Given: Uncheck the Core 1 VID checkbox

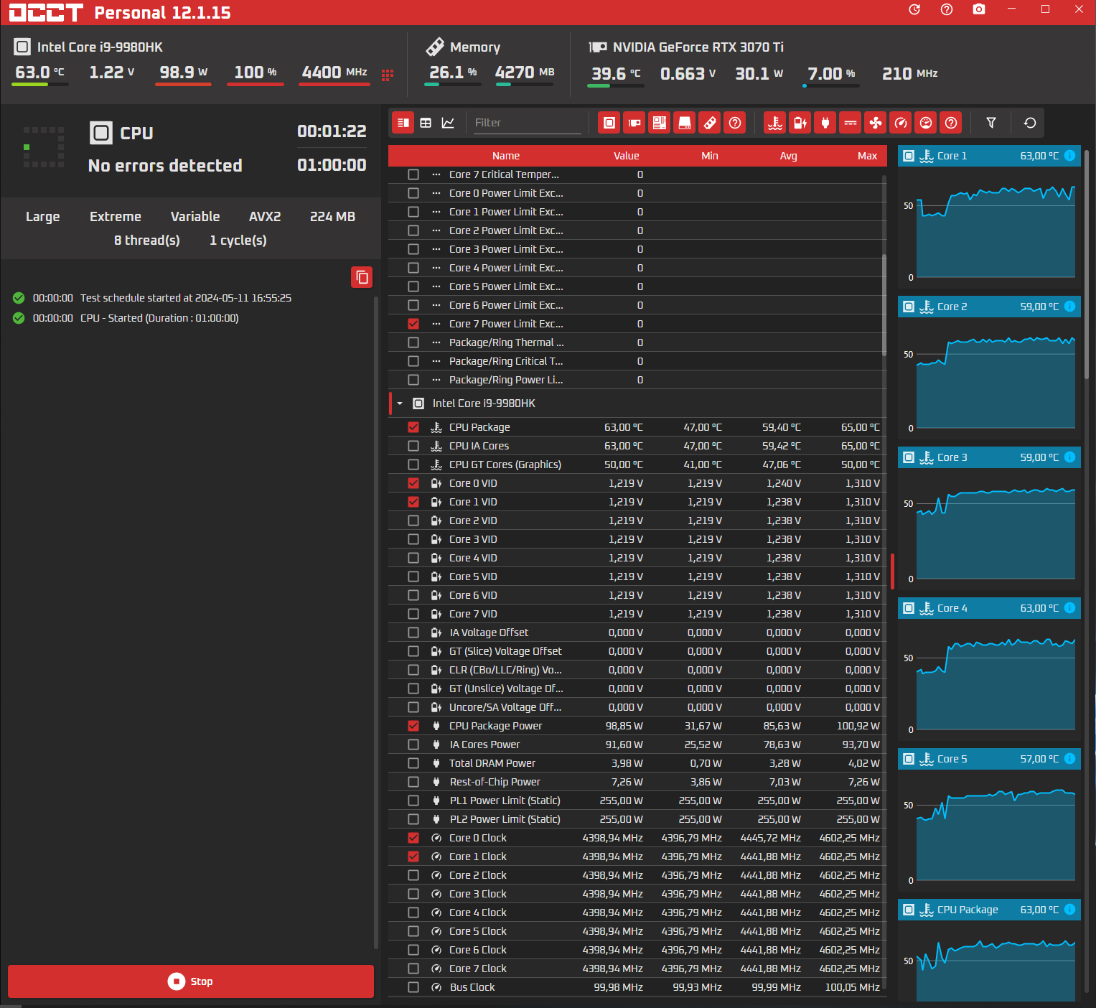Looking at the screenshot, I should pyautogui.click(x=413, y=502).
